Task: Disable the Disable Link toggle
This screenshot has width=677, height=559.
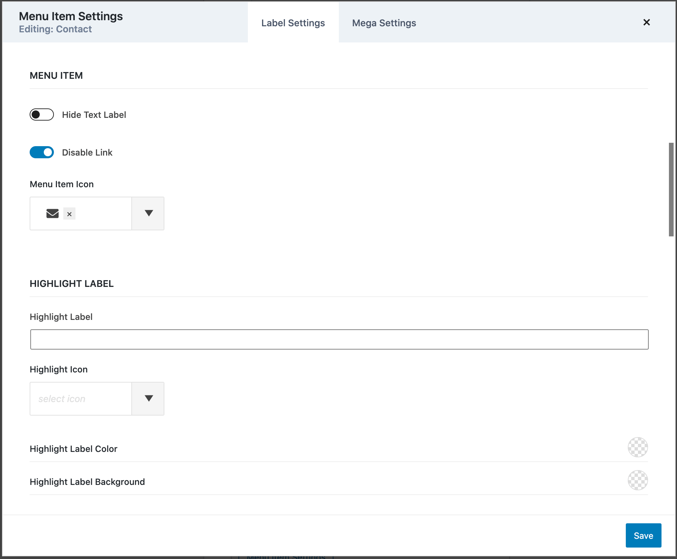Action: point(42,152)
